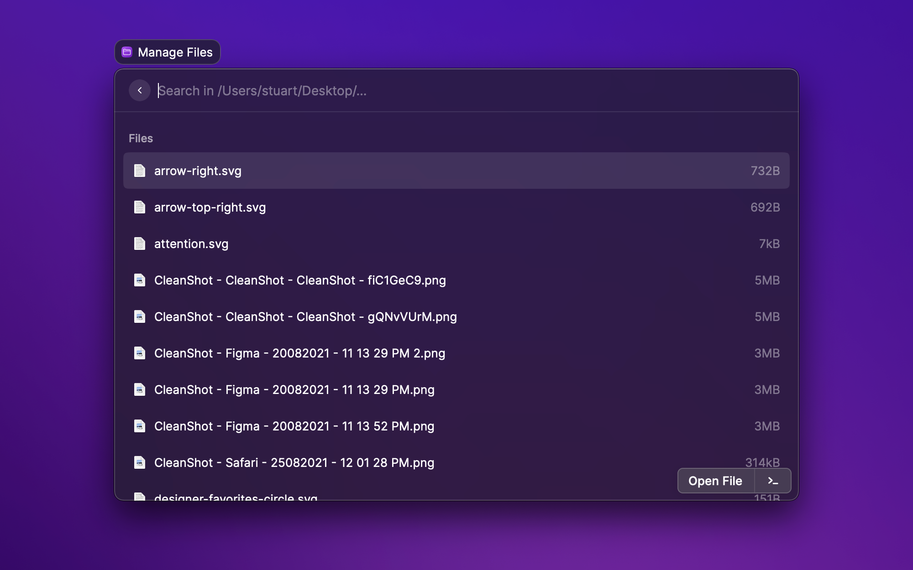Select the CleanShot fiC1GeC9.png file
This screenshot has width=913, height=570.
point(456,280)
